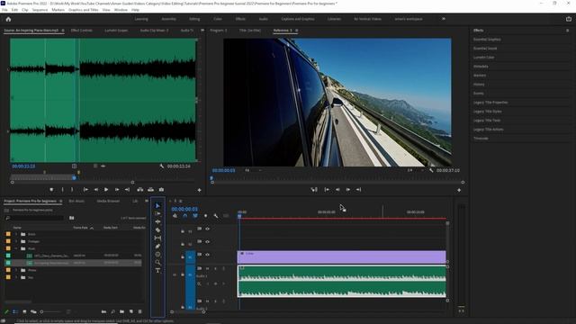Switch Project panel to Icon view
Image resolution: width=576 pixels, height=324 pixels.
tap(24, 312)
